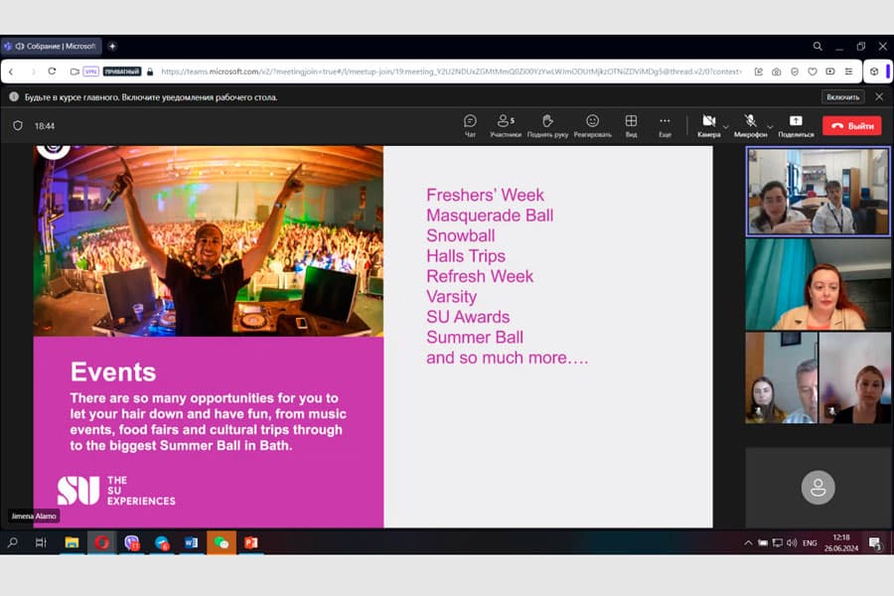This screenshot has height=596, width=894.
Task: Open a new browser tab
Action: tap(112, 46)
